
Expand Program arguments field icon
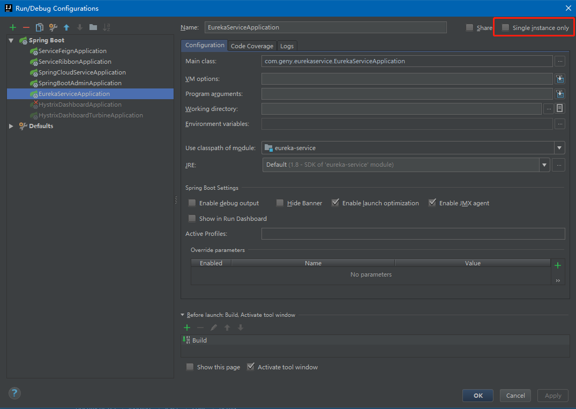click(x=559, y=94)
